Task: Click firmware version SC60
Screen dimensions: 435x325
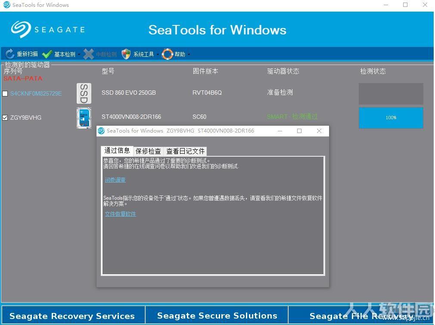Action: [x=199, y=117]
